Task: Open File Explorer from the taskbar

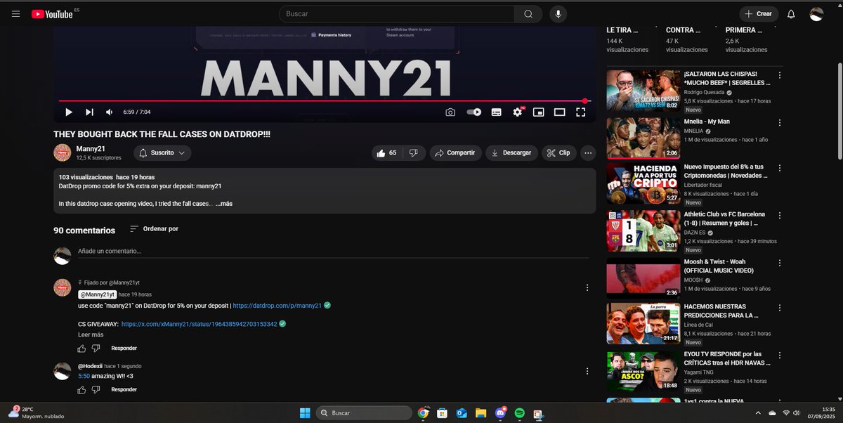Action: pyautogui.click(x=481, y=412)
